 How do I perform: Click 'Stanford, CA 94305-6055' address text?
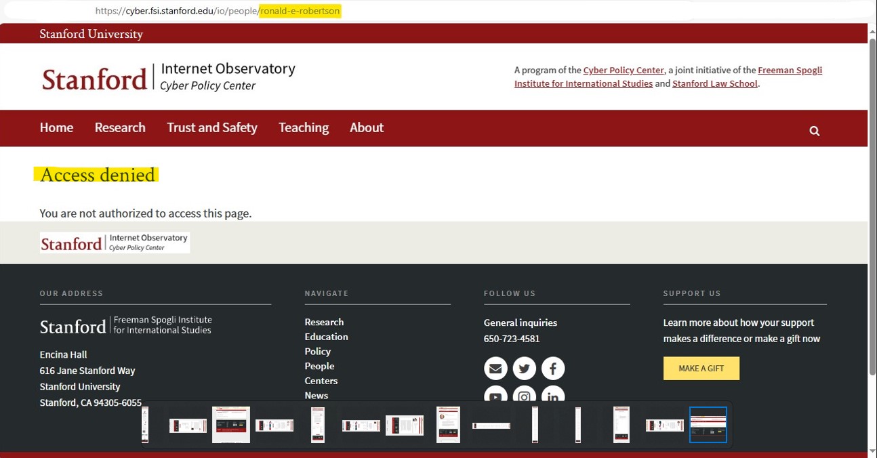(x=91, y=402)
